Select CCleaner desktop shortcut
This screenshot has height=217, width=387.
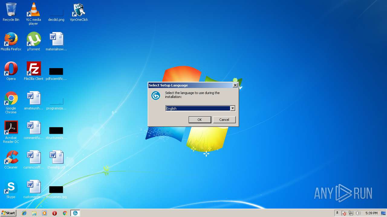(11, 160)
